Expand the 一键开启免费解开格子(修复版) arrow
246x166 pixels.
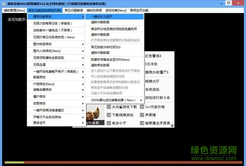tap(83, 72)
